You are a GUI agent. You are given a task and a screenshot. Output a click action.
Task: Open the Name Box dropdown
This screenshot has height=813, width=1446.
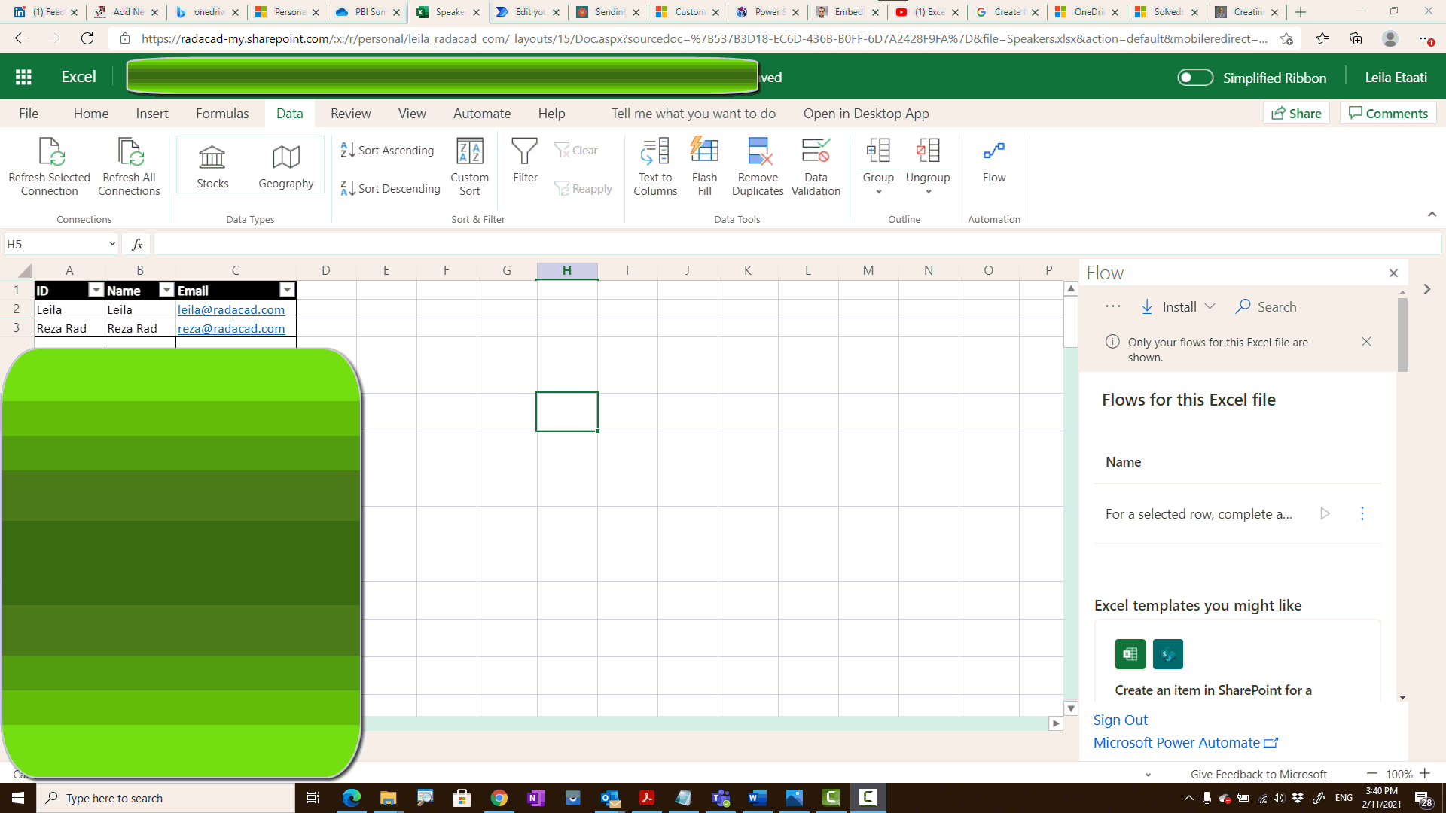click(112, 244)
